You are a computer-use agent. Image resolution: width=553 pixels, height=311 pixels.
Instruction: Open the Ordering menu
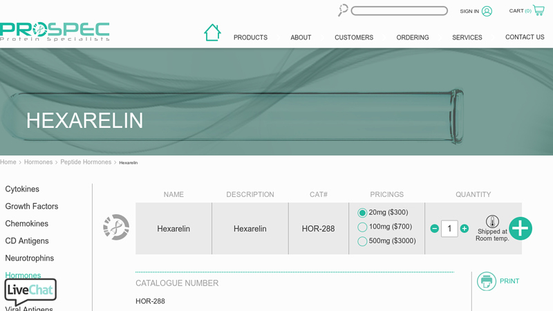tap(413, 37)
